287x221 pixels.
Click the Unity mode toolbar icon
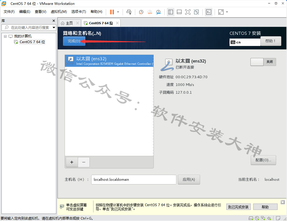click(196, 12)
